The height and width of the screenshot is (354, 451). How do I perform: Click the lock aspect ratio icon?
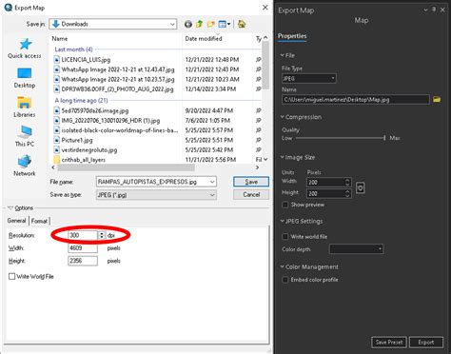click(x=360, y=187)
